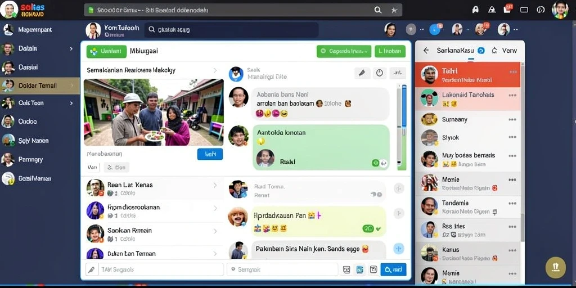Click the search magnifier in address bar

pos(377,10)
